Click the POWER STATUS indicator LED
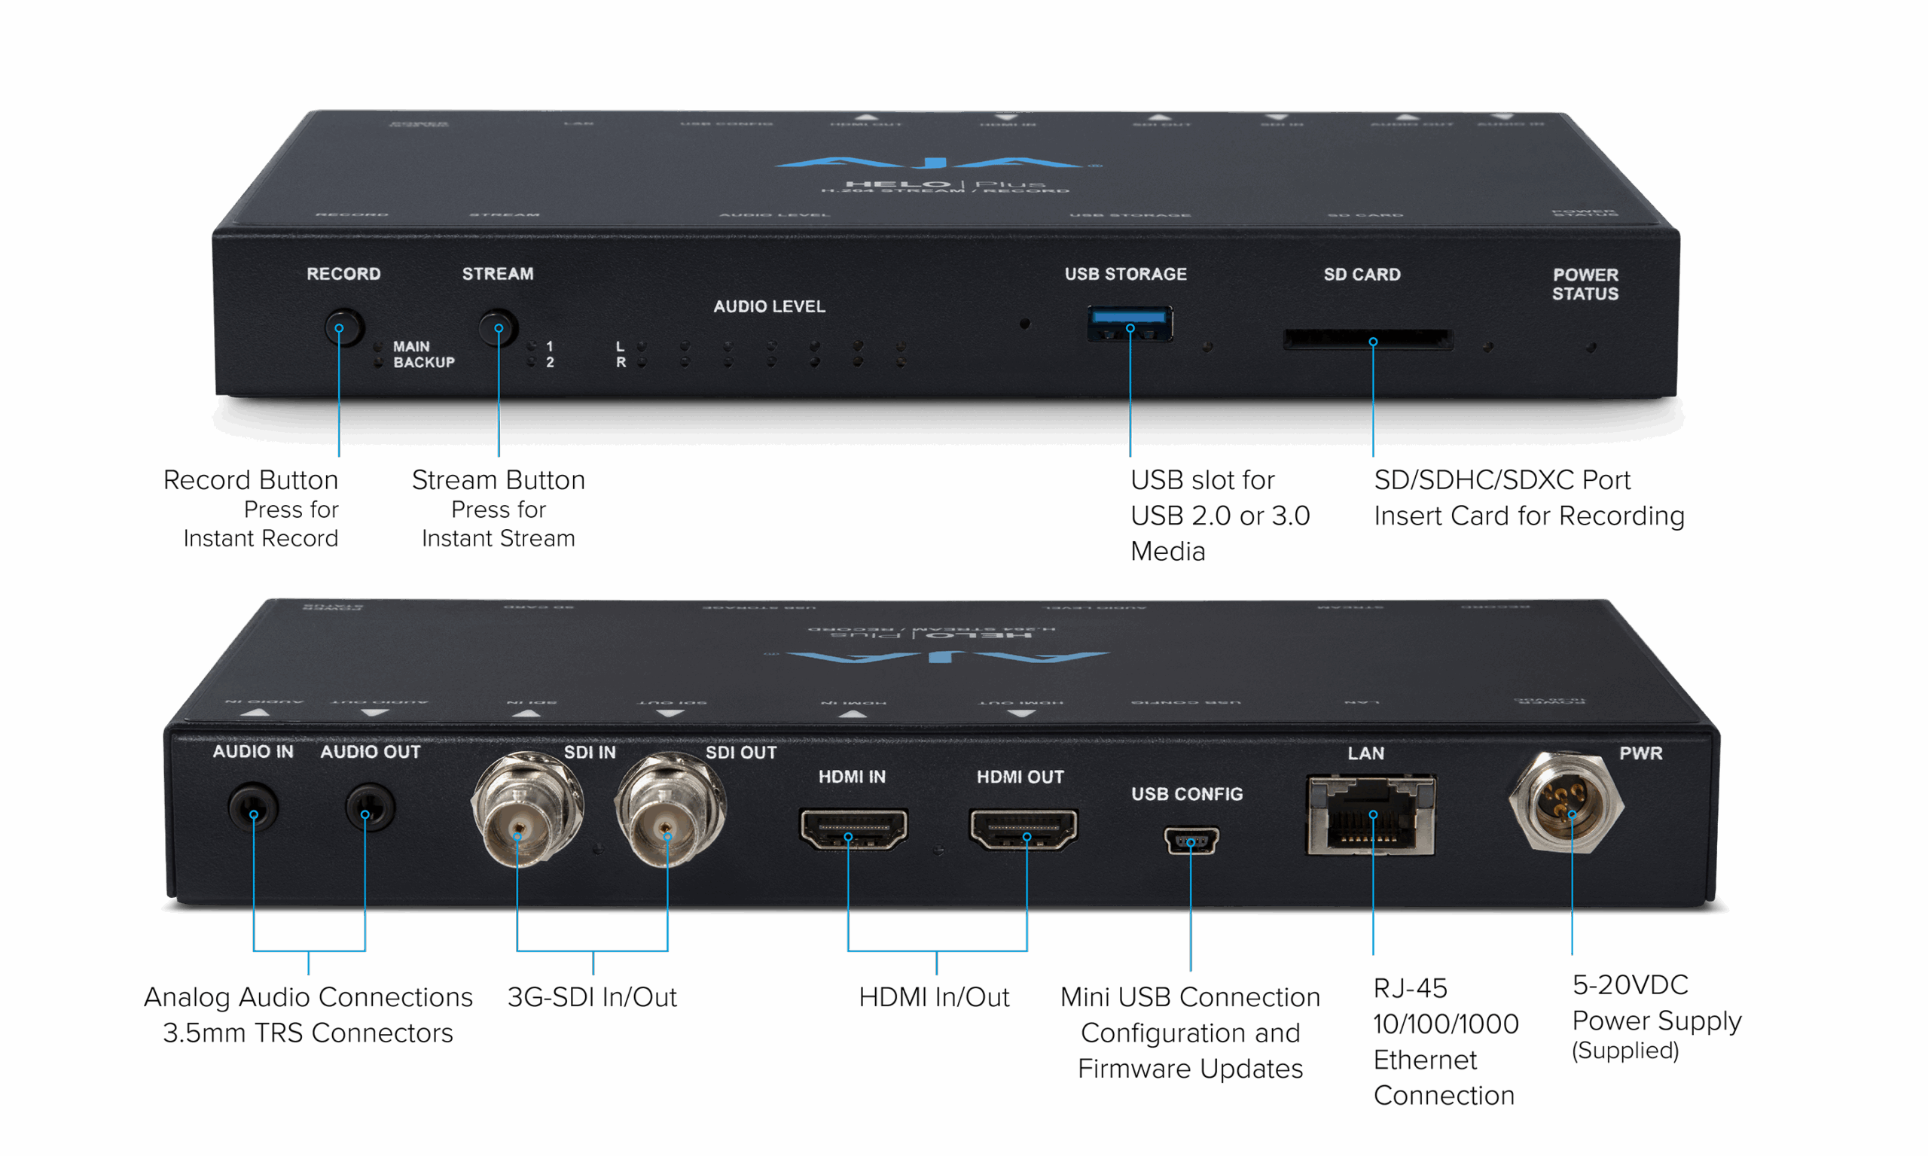1928x1156 pixels. point(1591,348)
